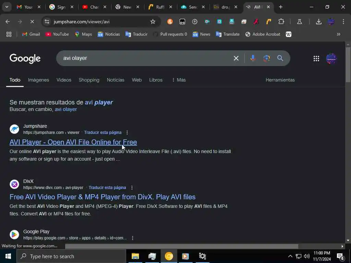351x263 pixels.
Task: Open the Noticias bookmark
Action: [109, 34]
